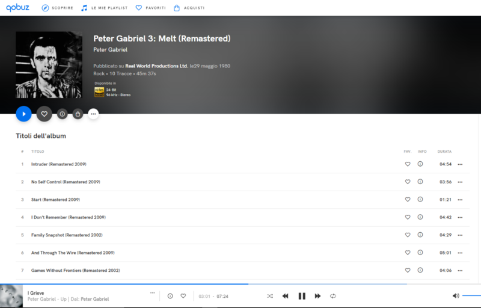Favorite And Through The Wire
This screenshot has height=308, width=481.
pyautogui.click(x=408, y=253)
